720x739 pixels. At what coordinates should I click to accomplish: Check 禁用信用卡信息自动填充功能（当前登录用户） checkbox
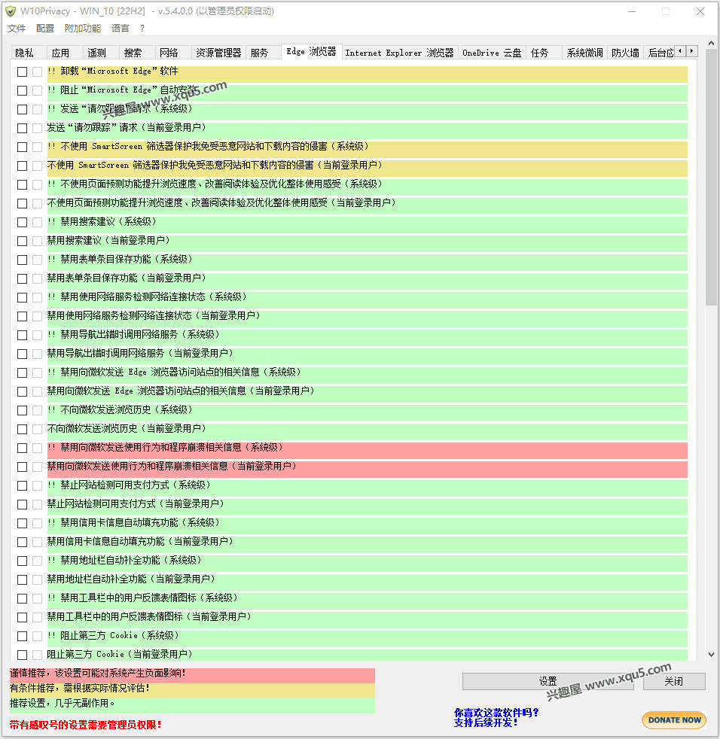tap(22, 542)
